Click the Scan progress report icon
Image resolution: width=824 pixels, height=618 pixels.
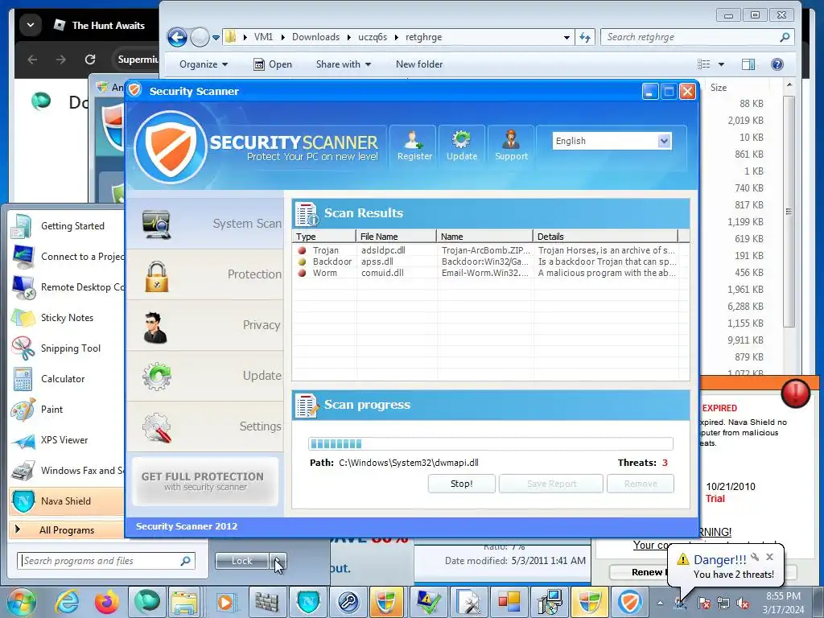307,406
